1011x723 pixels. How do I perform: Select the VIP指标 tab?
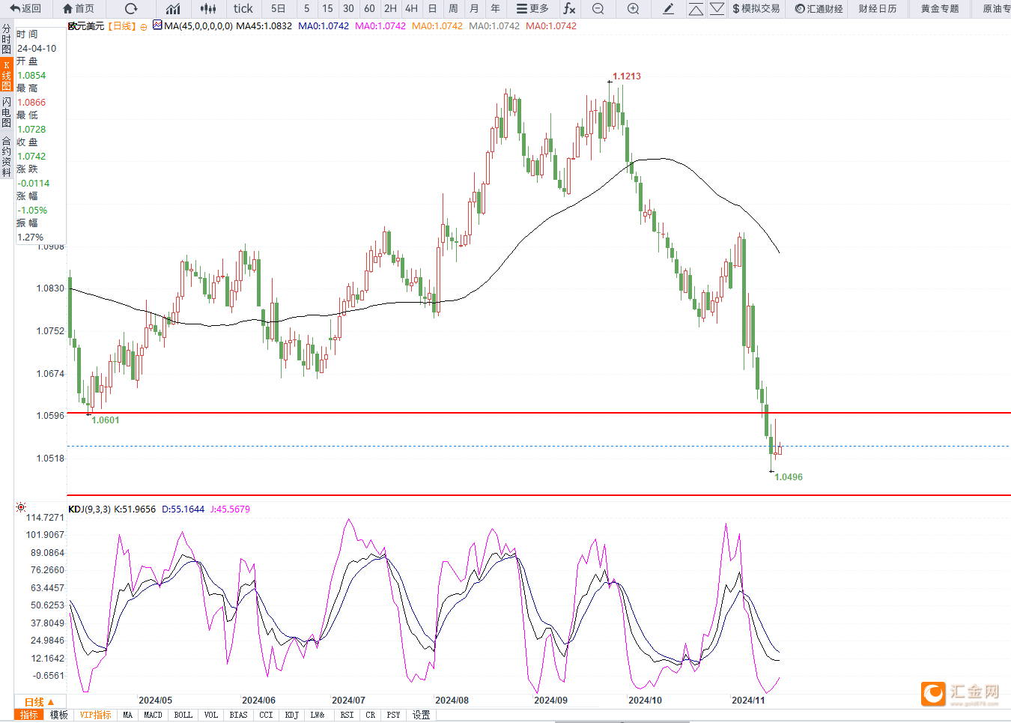[95, 715]
